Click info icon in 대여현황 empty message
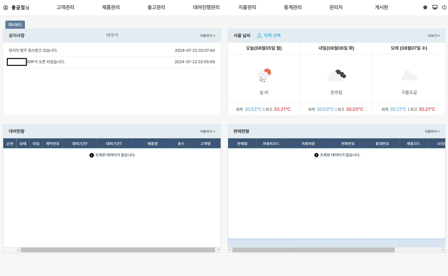 (x=91, y=155)
